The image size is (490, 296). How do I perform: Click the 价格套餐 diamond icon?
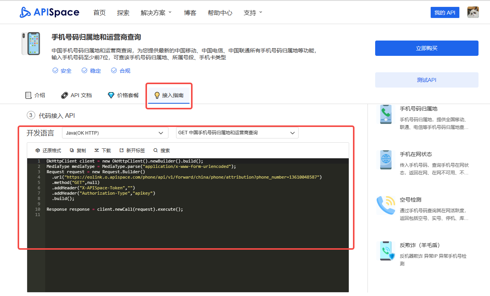click(x=111, y=95)
